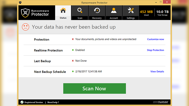Click the Customize now link
Image resolution: width=189 pixels, height=106 pixels.
pos(155,39)
